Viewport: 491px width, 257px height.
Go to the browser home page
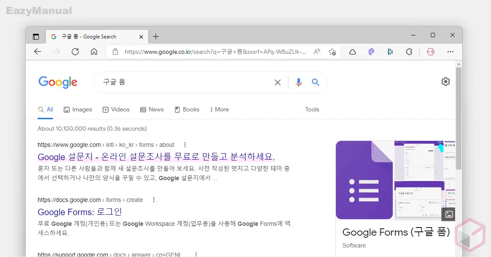click(x=94, y=52)
